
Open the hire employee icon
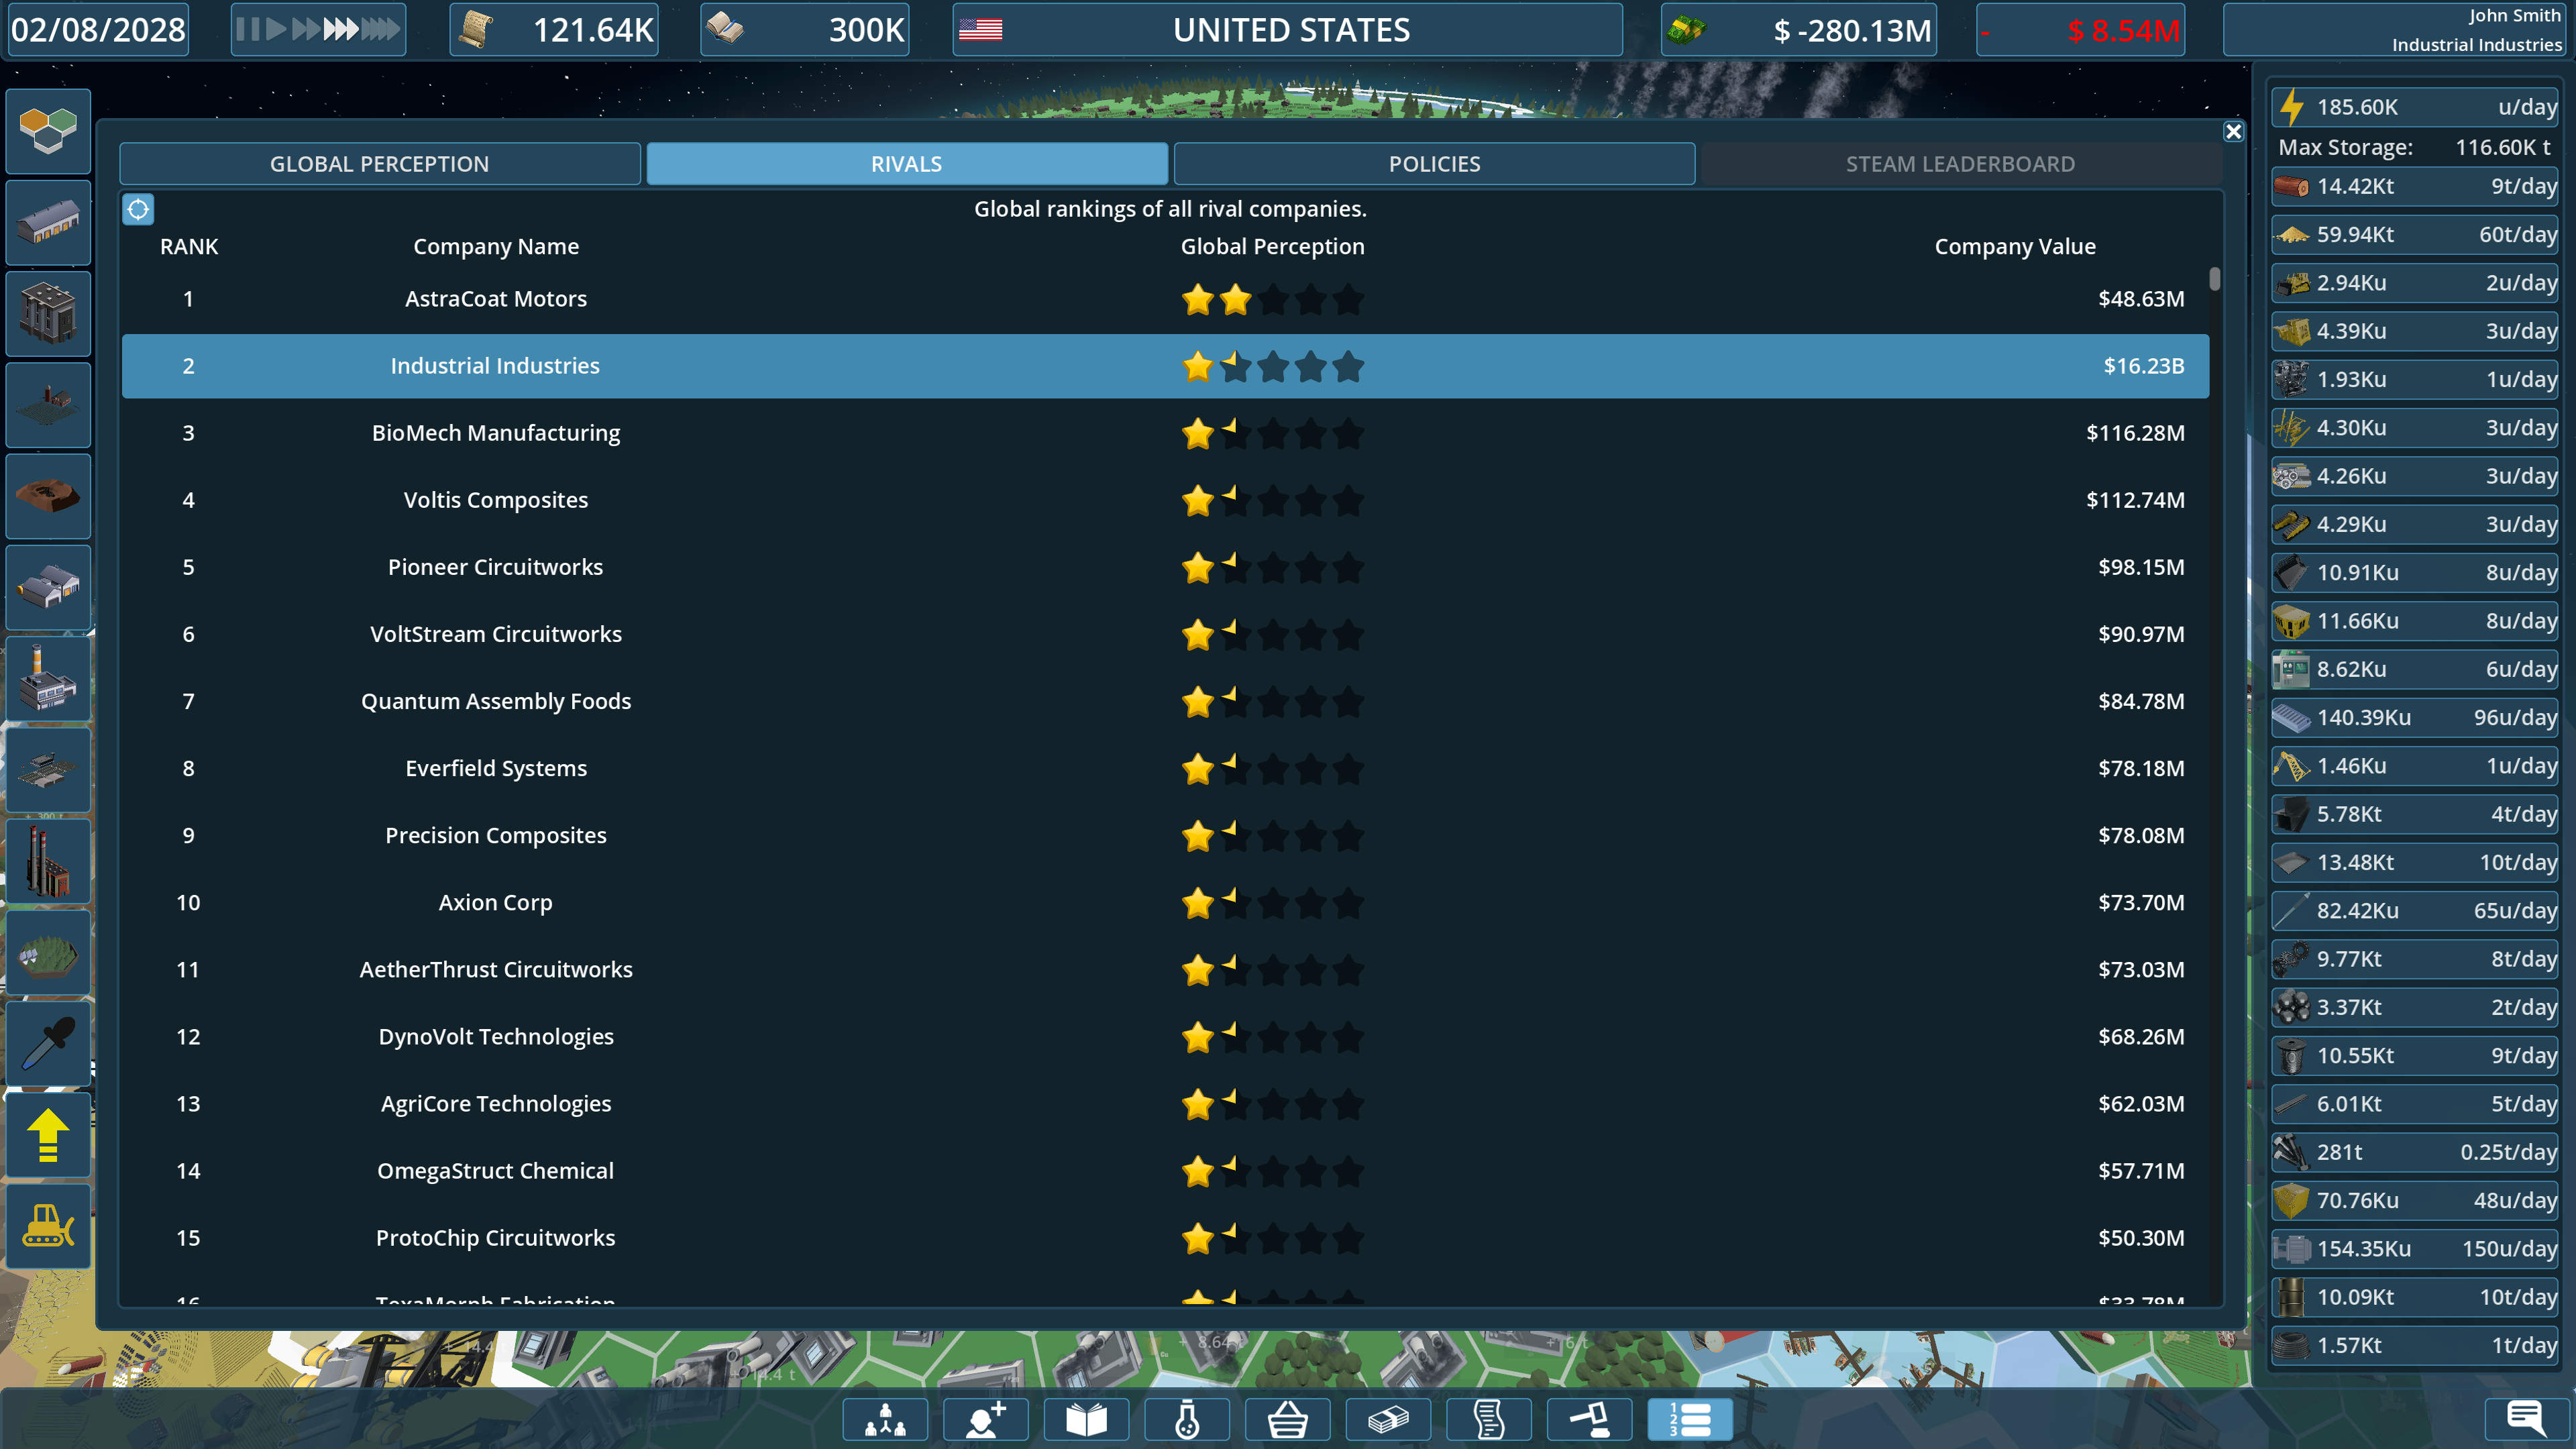(x=985, y=1419)
